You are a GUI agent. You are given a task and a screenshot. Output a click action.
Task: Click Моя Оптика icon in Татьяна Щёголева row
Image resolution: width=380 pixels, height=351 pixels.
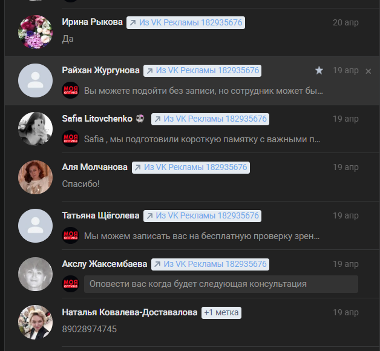point(71,235)
